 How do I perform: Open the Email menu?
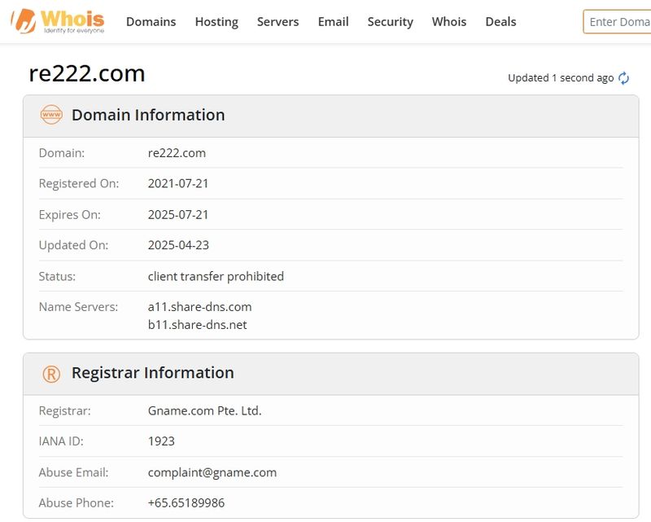(334, 22)
